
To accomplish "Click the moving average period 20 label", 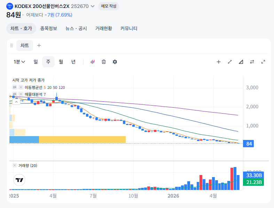I will coord(49,88).
